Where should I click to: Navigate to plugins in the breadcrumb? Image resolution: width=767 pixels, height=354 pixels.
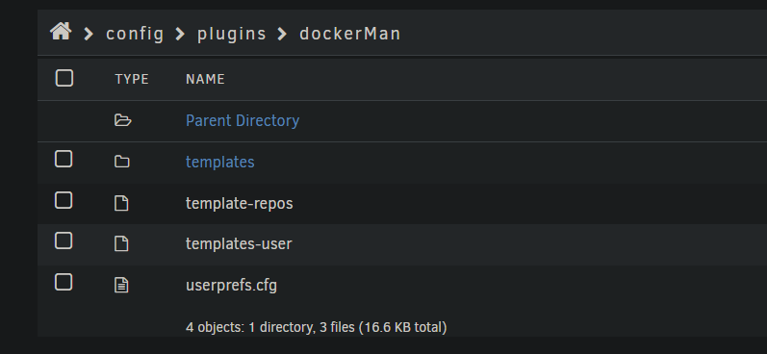tap(231, 34)
